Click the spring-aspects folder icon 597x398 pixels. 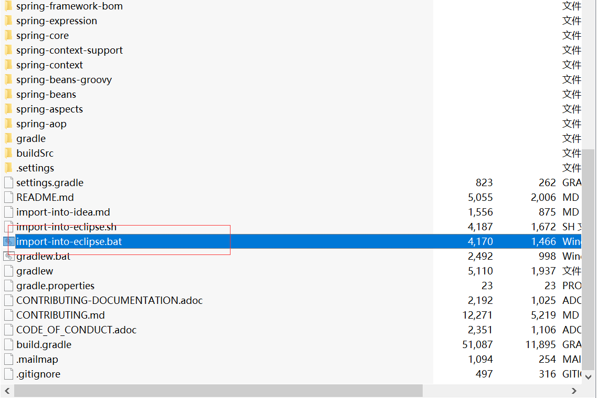(8, 109)
